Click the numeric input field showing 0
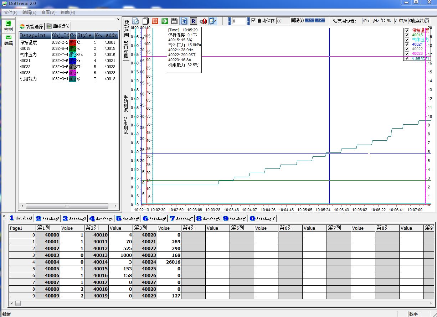This screenshot has height=317, width=437. point(239,21)
